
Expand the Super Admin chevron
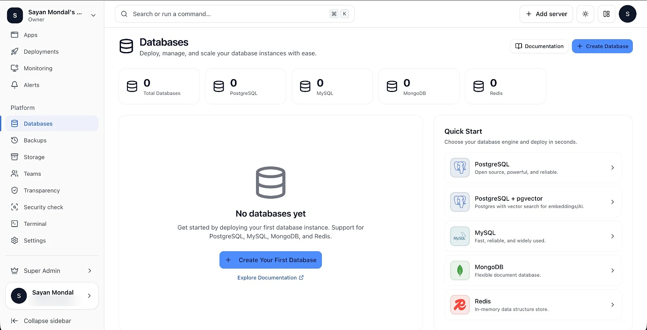click(x=90, y=271)
